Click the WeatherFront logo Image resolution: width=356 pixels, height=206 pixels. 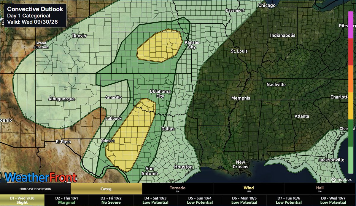point(41,177)
